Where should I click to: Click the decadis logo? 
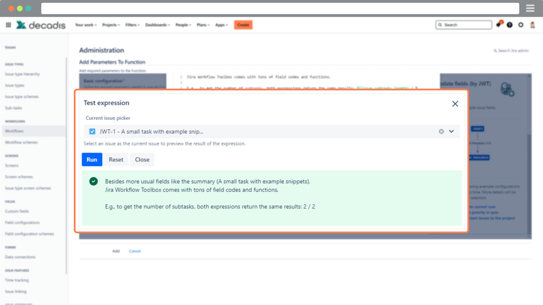click(41, 25)
